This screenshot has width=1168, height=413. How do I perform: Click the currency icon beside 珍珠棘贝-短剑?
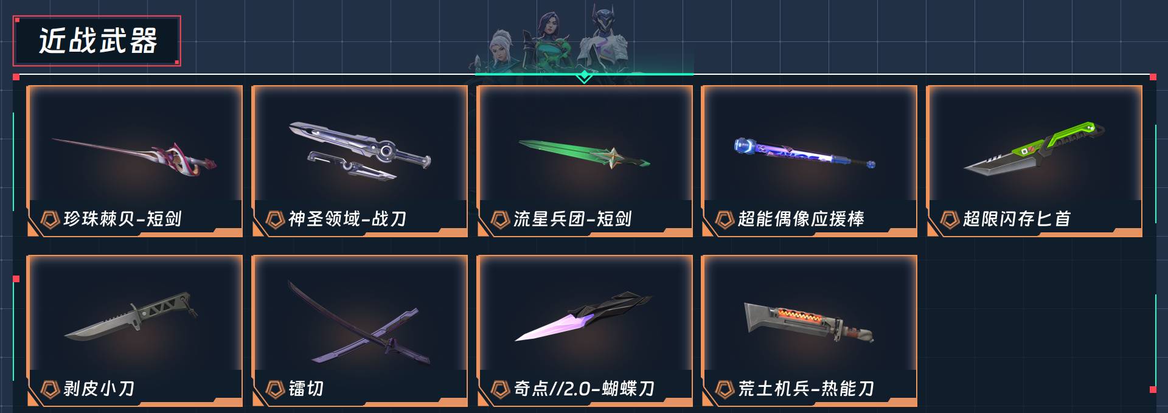tap(50, 220)
